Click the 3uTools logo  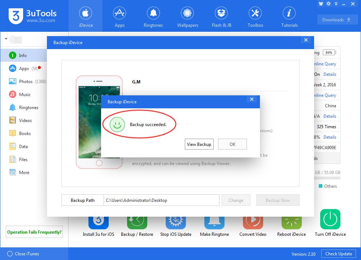tap(32, 16)
